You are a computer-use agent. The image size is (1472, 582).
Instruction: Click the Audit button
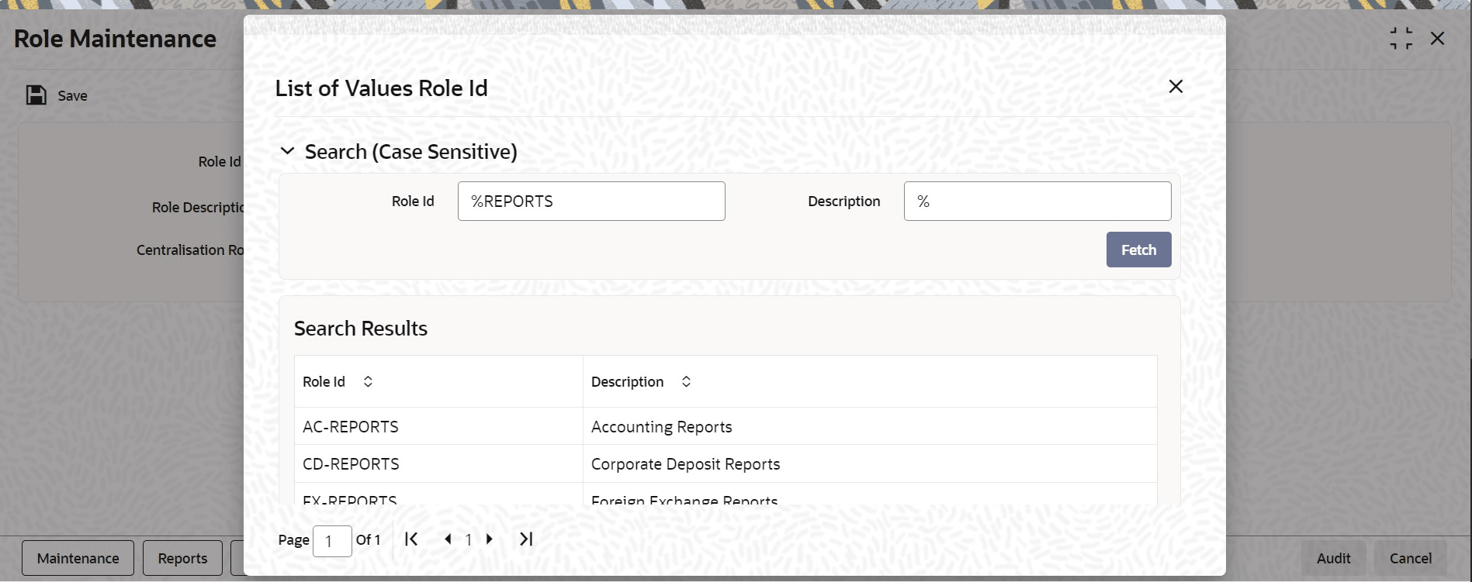[x=1333, y=558]
